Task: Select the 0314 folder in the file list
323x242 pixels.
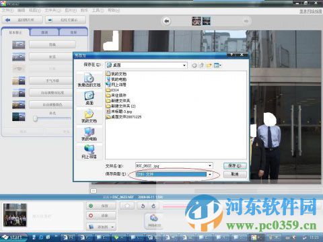Action: 112,90
